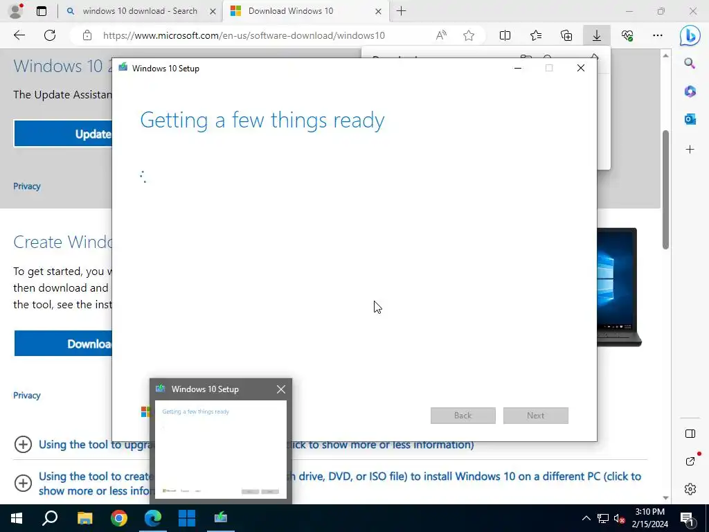
Task: Click scrollbar down arrow on webpage
Action: coord(665,497)
